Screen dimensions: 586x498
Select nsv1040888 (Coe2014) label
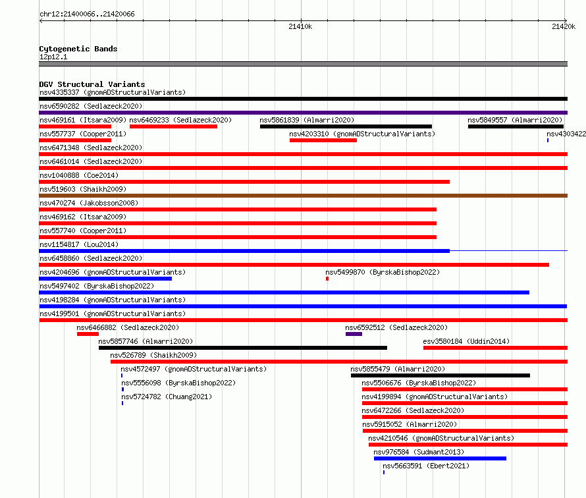[79, 175]
